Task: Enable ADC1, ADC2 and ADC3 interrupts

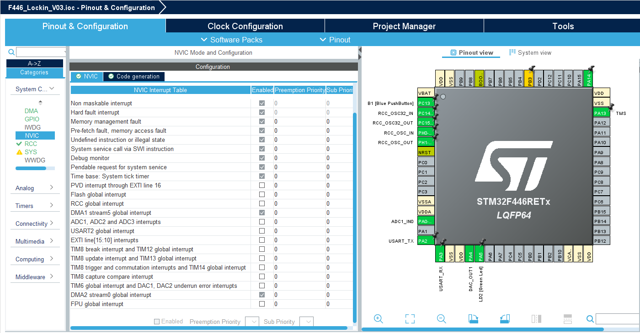Action: [x=262, y=222]
